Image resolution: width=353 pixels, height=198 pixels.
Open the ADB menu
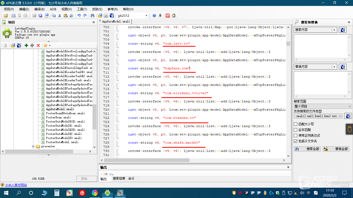[53, 9]
